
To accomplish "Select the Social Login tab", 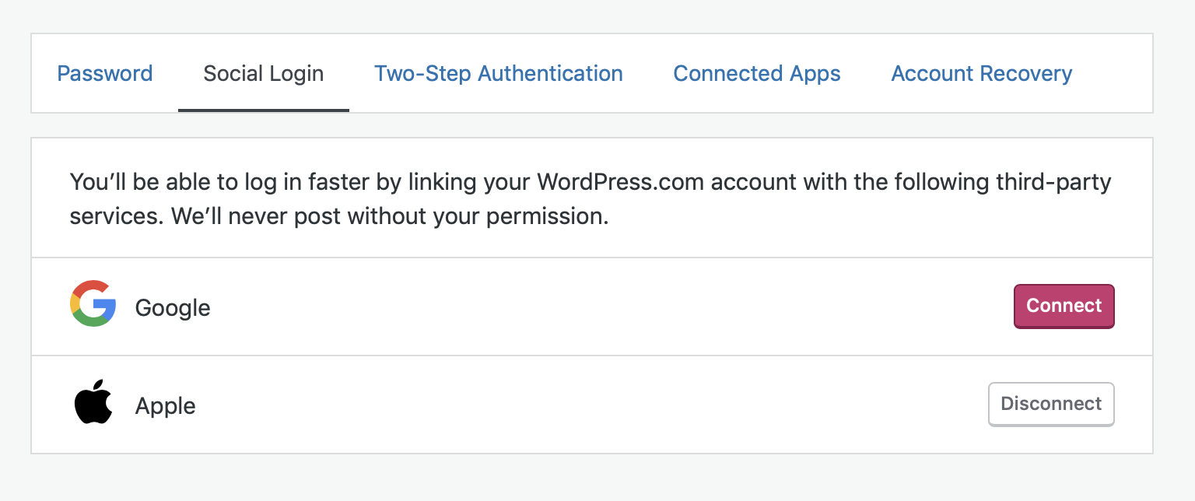I will pos(264,74).
